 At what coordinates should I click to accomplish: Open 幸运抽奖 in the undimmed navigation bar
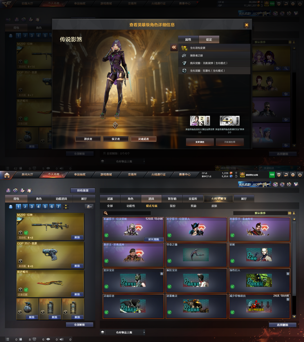[x=80, y=175]
